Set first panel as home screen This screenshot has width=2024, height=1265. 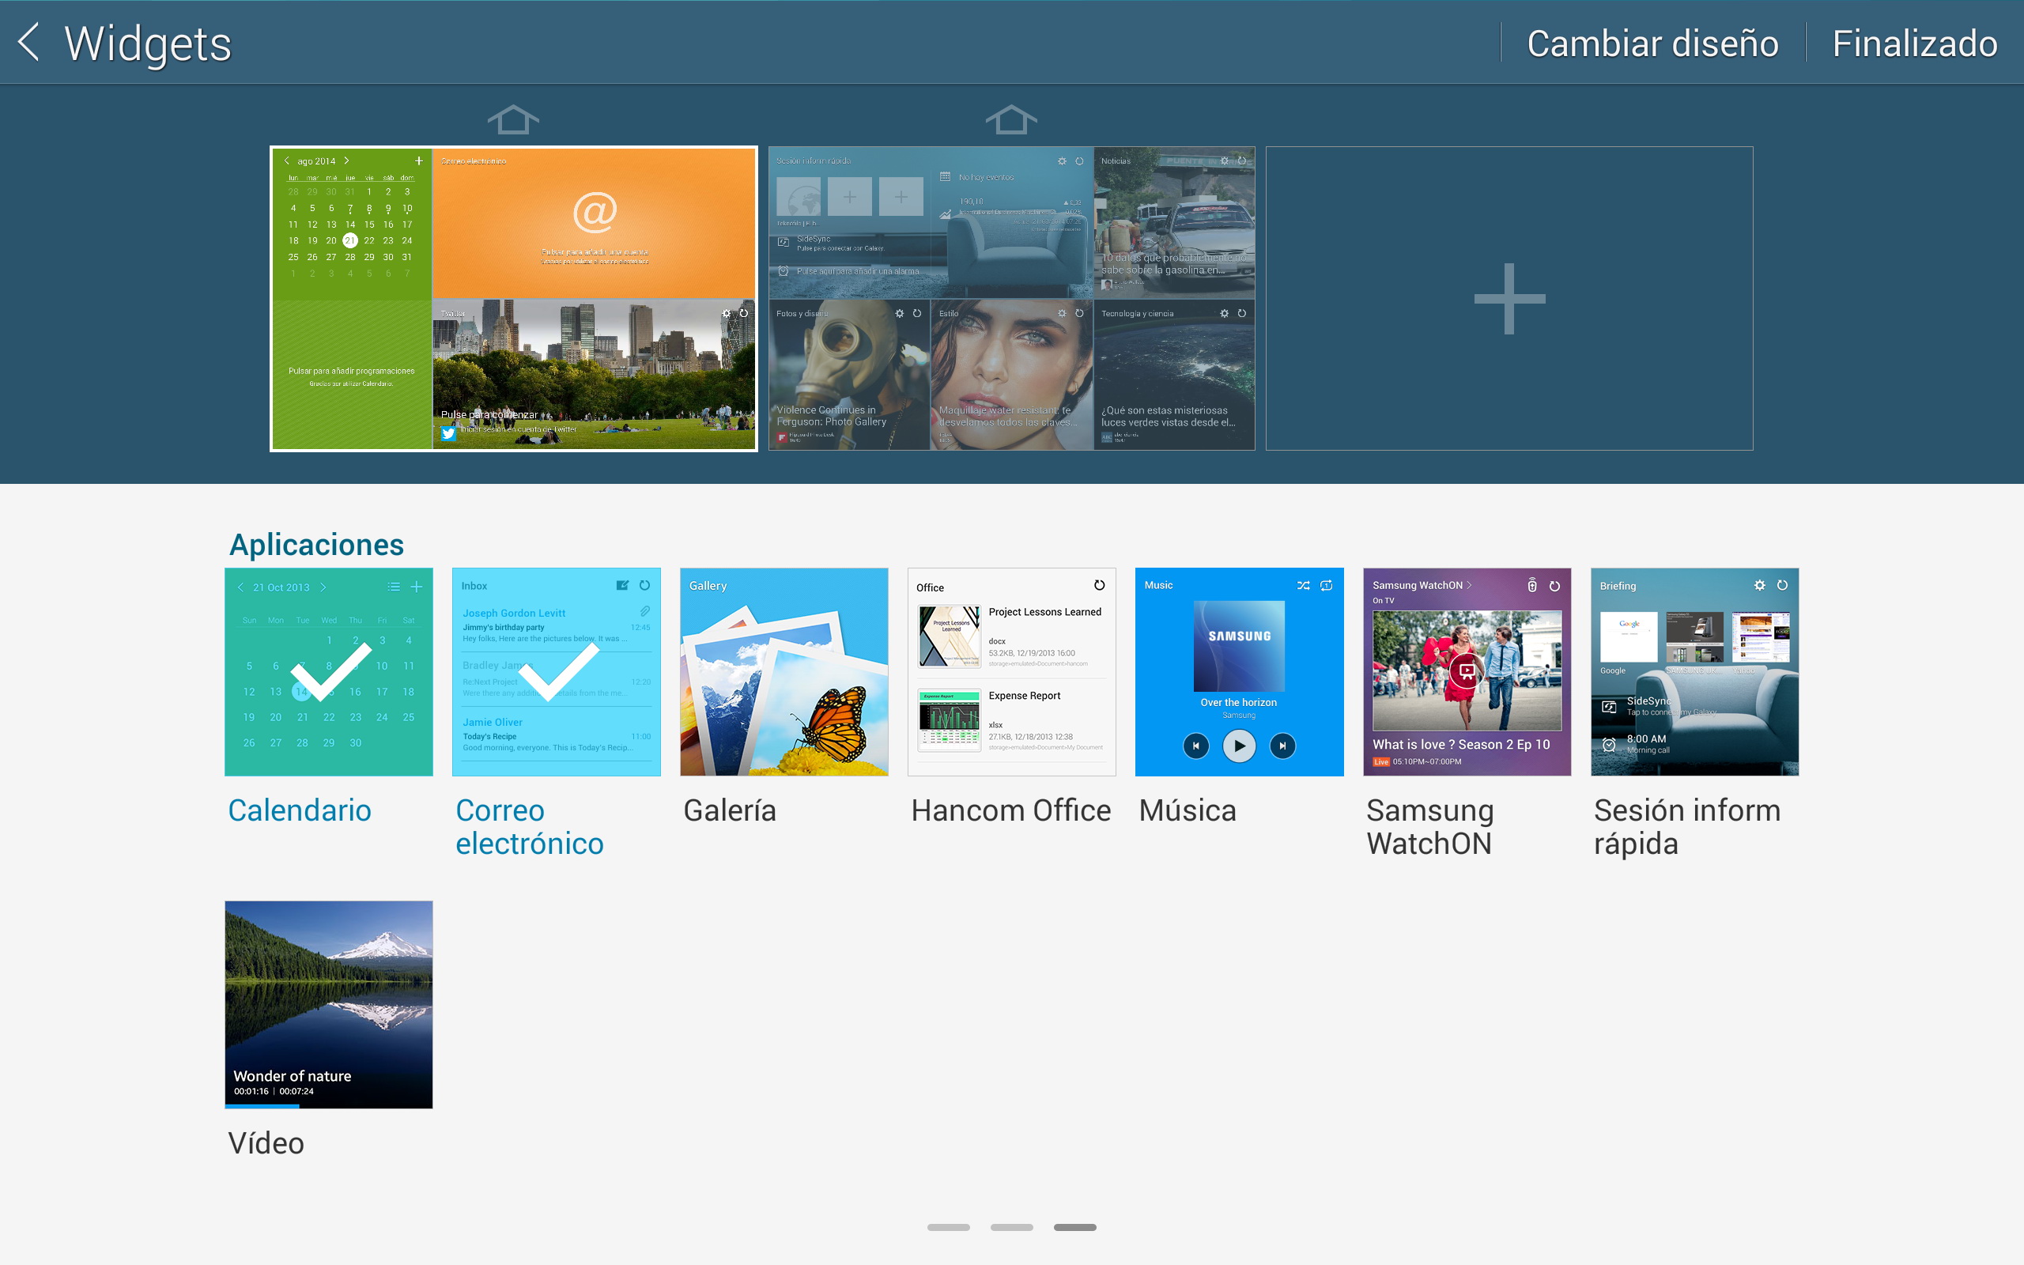pos(512,120)
